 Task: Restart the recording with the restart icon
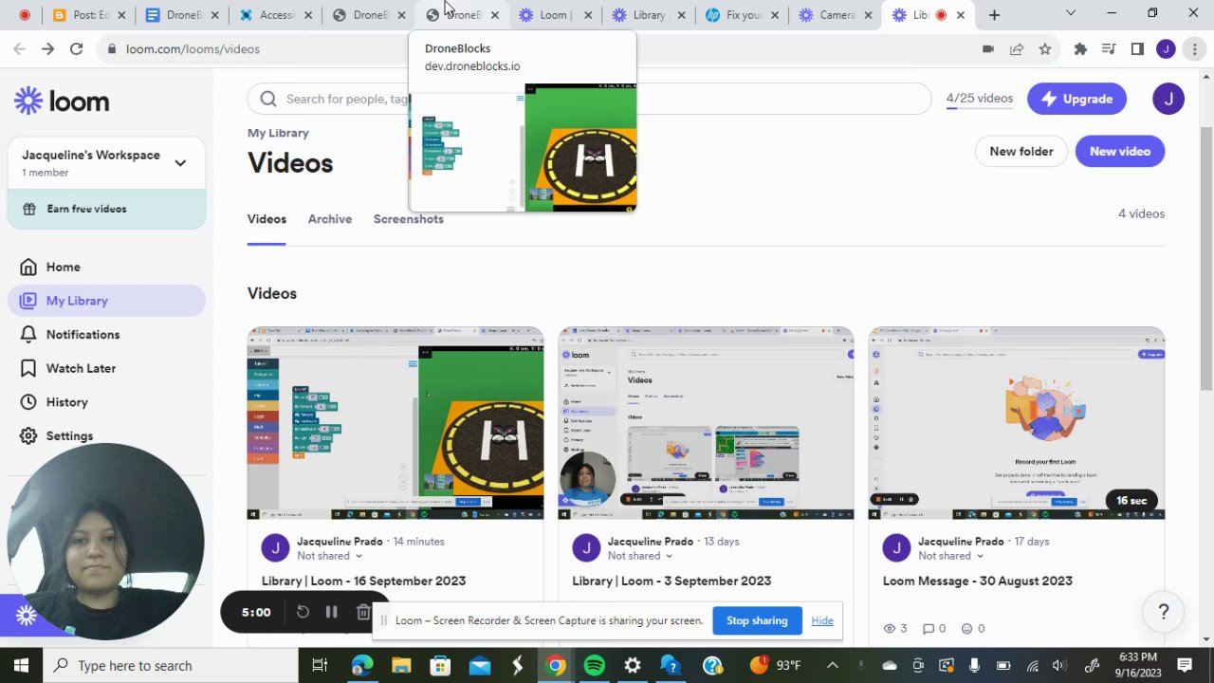[x=303, y=612]
